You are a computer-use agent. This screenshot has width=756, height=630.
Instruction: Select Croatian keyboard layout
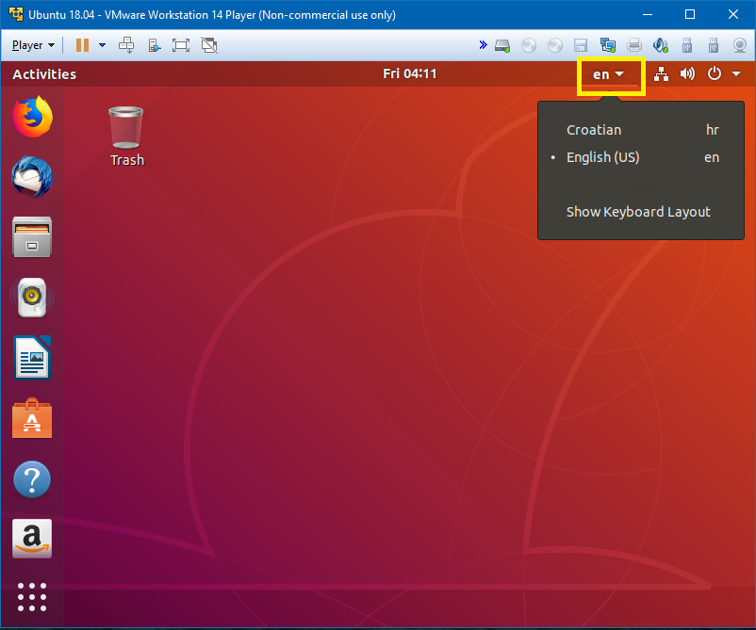(x=641, y=130)
